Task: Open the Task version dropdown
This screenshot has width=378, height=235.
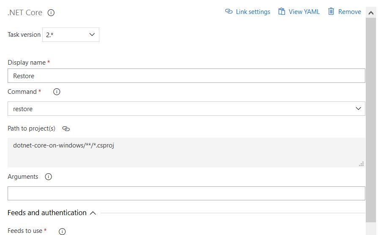Action: pyautogui.click(x=71, y=35)
